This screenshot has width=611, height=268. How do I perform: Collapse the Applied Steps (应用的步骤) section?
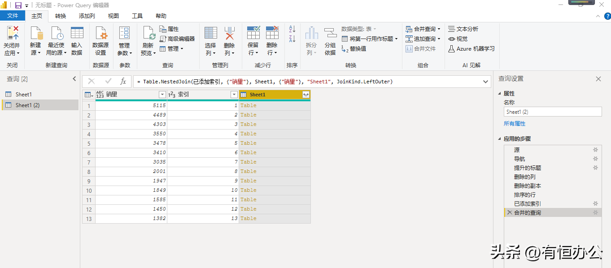pyautogui.click(x=500, y=139)
